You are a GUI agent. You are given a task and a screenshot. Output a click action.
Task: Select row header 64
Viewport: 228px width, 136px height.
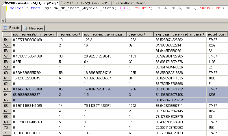tap(7, 95)
